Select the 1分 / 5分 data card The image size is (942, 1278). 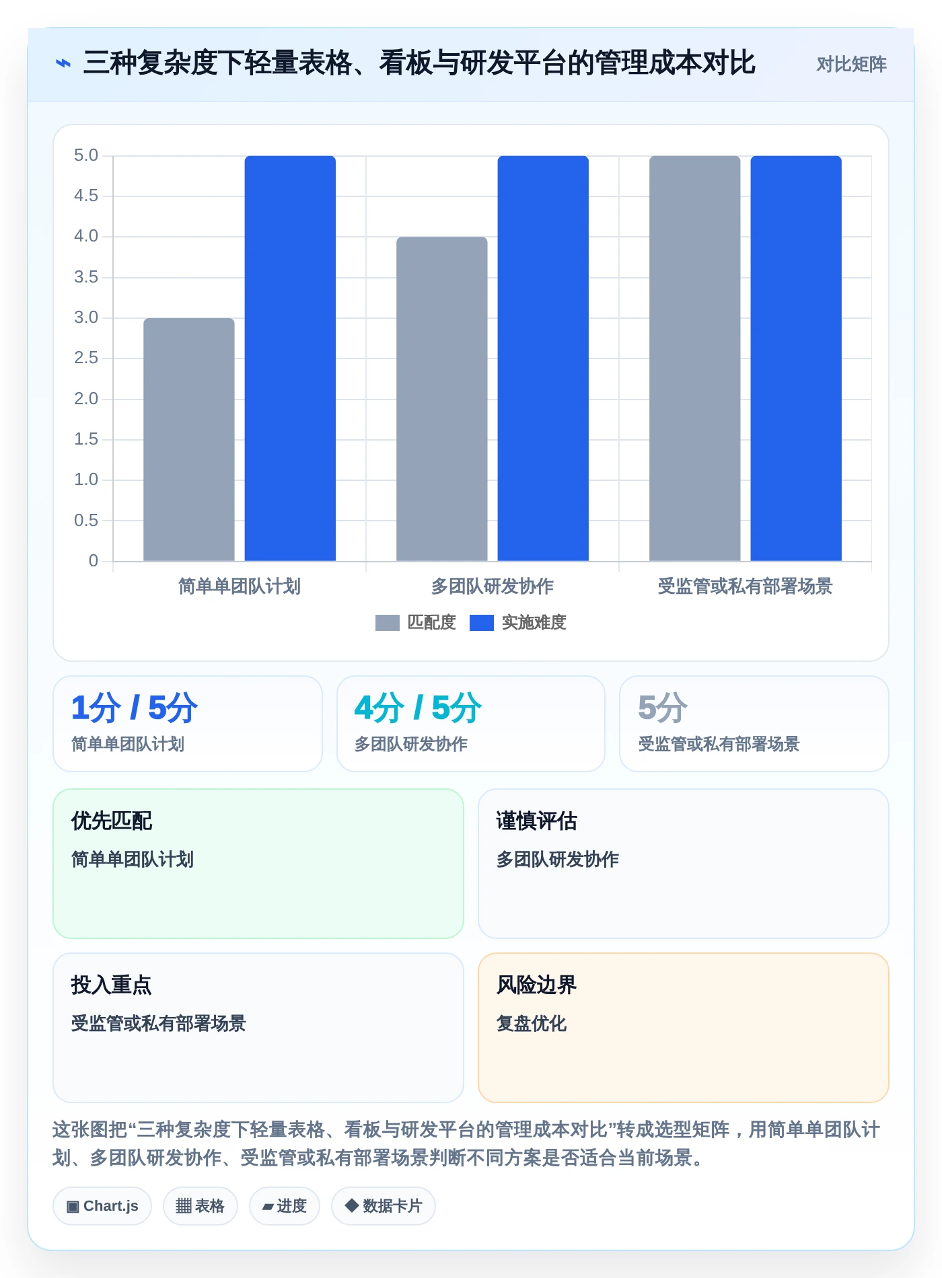(188, 724)
